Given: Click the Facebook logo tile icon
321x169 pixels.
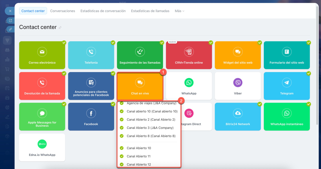Looking at the screenshot, I should (x=91, y=114).
